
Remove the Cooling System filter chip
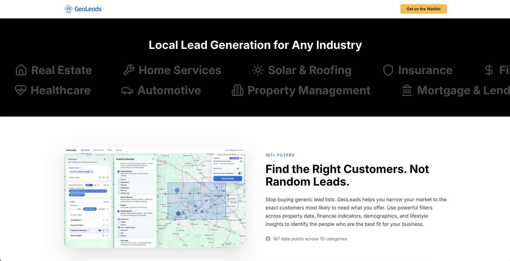point(83,195)
